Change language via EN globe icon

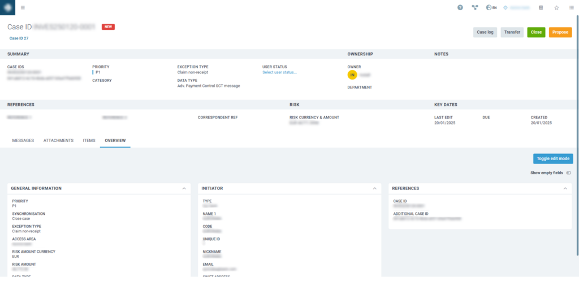(x=491, y=8)
